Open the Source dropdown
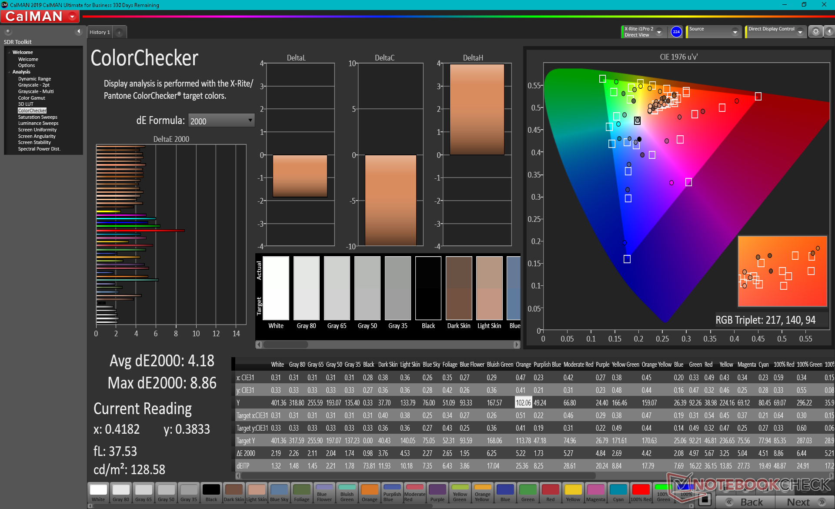This screenshot has height=509, width=835. 735,32
